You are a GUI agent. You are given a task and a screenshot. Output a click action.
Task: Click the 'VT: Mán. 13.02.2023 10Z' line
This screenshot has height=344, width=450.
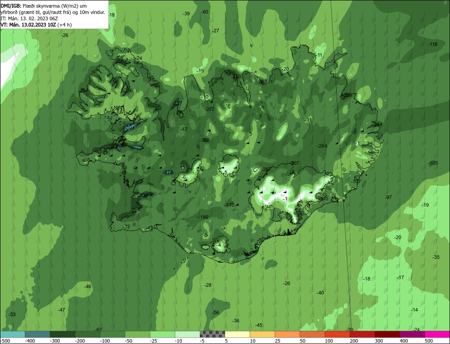pos(36,25)
